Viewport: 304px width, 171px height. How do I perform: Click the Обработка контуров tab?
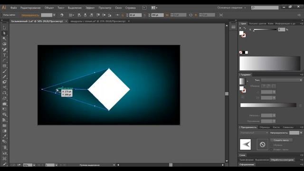pos(282,160)
